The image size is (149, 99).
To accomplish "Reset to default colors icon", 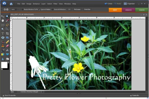I will point(2,69).
